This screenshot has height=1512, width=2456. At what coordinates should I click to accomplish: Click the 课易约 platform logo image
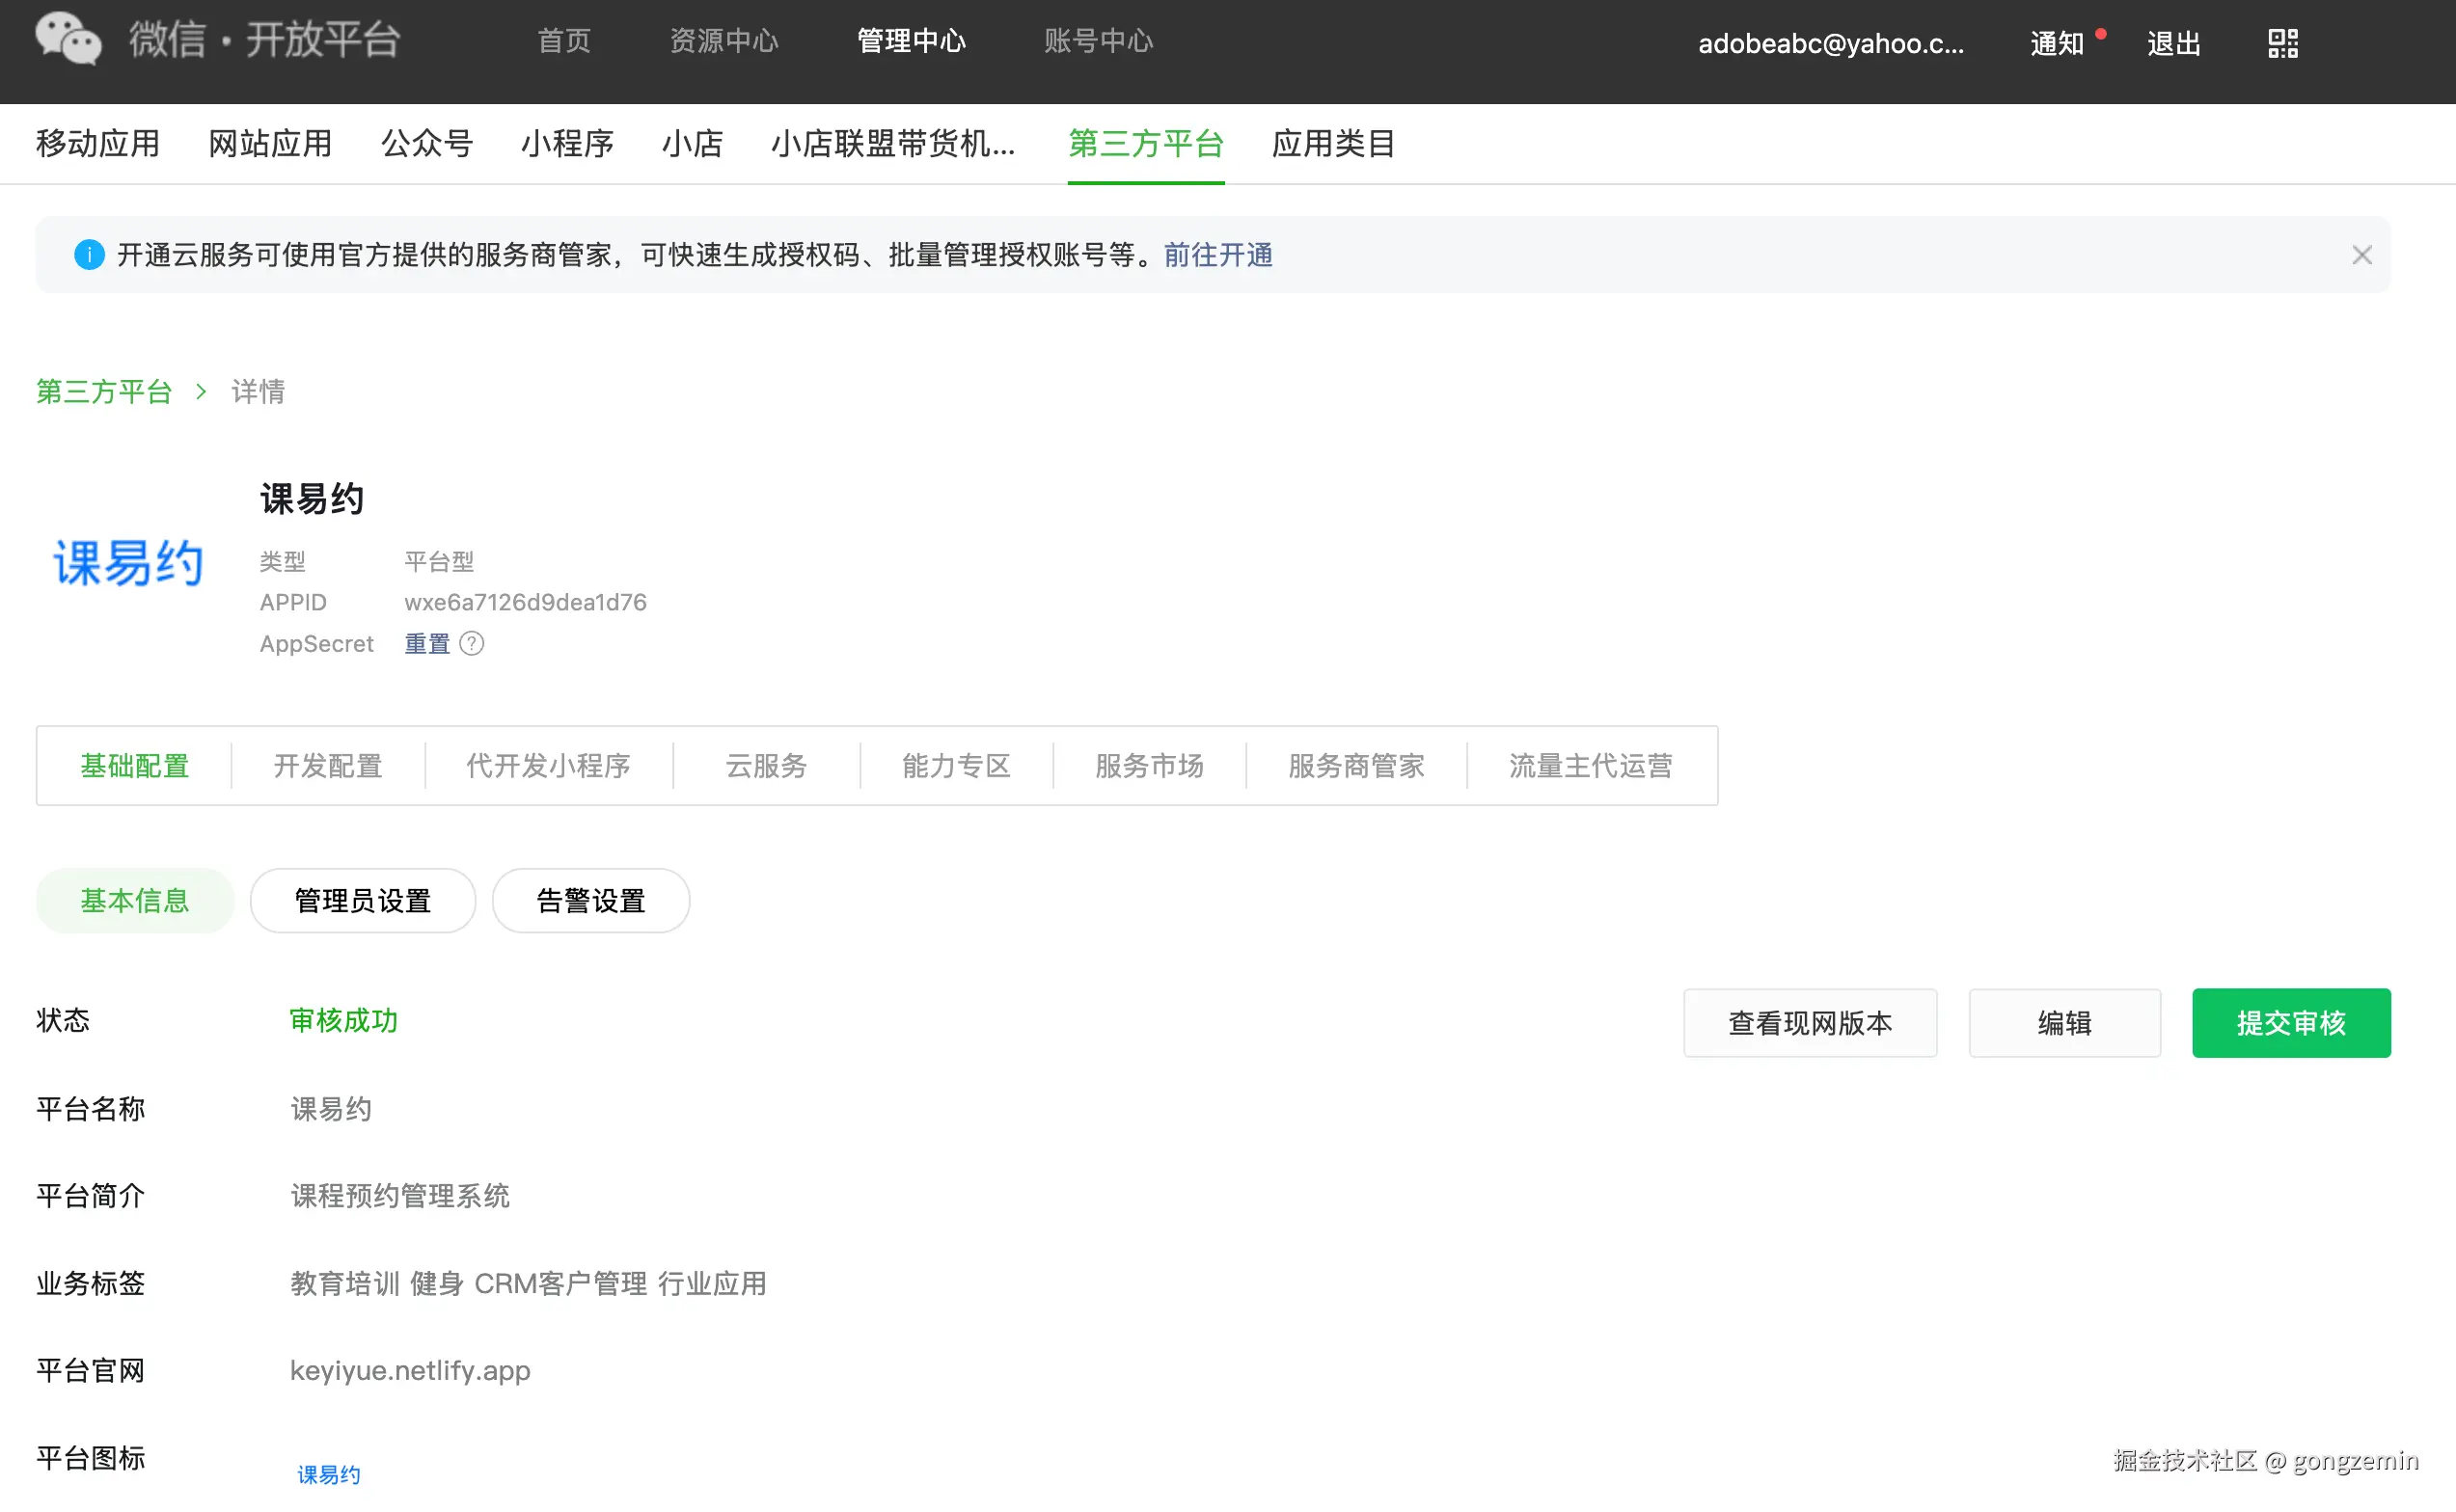(x=128, y=563)
